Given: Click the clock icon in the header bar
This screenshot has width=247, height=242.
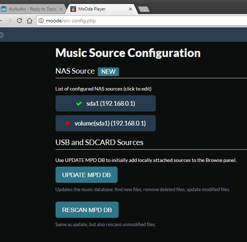Looking at the screenshot, I should click(x=1, y=35).
